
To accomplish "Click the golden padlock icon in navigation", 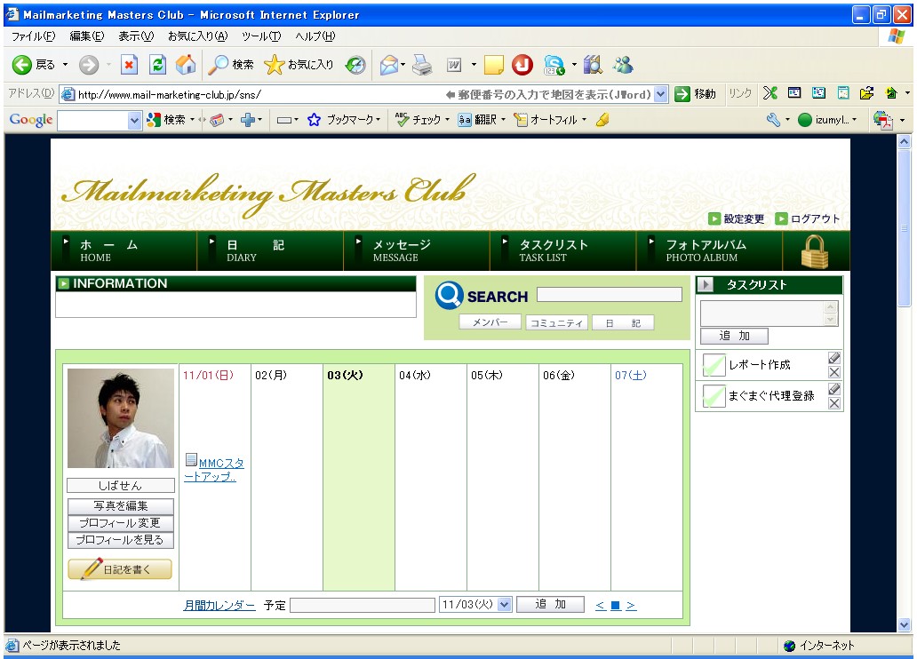I will tap(815, 251).
